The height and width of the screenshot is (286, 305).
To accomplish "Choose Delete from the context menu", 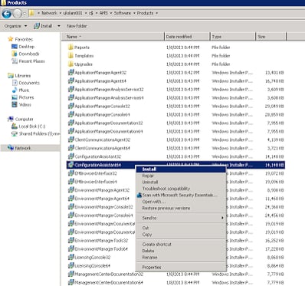I will [181, 251].
